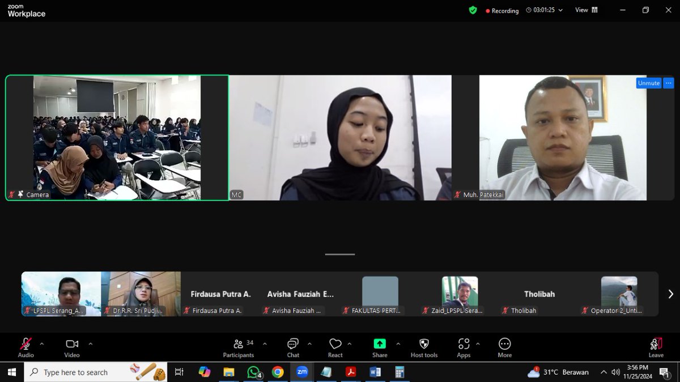Expand the Video options arrow
Image resolution: width=680 pixels, height=382 pixels.
90,343
